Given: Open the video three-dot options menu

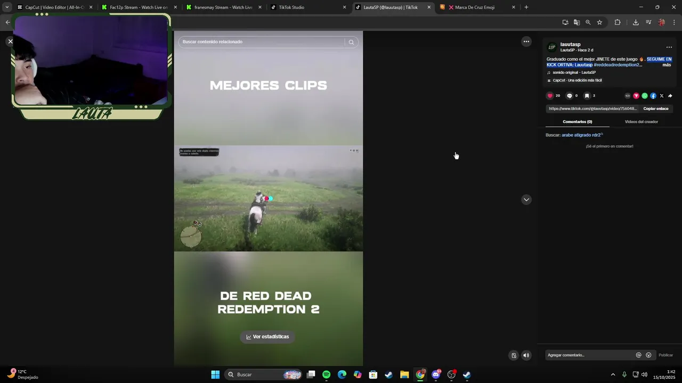Looking at the screenshot, I should click(x=526, y=41).
